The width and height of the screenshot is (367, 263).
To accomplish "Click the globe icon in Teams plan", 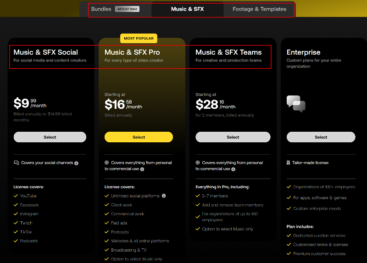I will pos(198,162).
